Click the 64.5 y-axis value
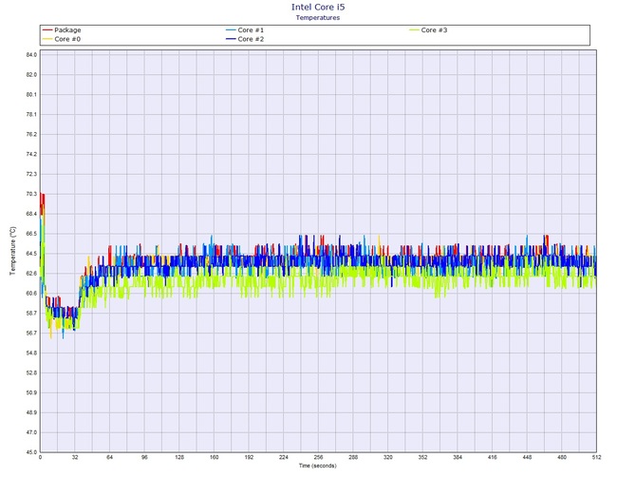The image size is (636, 477). pos(31,254)
